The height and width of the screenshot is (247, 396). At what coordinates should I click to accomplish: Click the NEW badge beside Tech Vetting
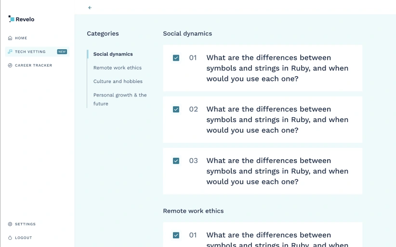pyautogui.click(x=62, y=52)
